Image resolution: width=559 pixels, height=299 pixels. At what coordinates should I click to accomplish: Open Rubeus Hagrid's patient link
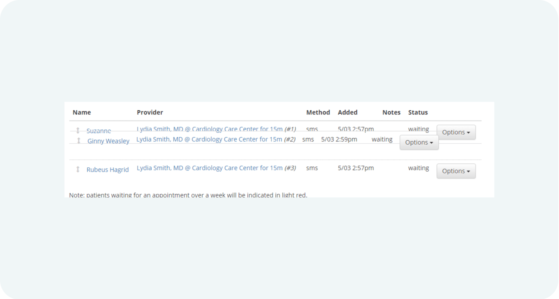click(x=108, y=170)
